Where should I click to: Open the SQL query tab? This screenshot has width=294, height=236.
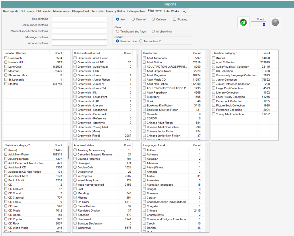point(27,11)
